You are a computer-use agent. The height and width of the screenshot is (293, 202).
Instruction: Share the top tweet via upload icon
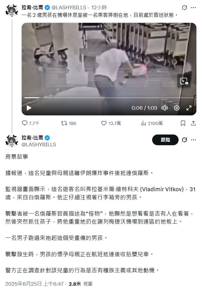click(x=194, y=123)
